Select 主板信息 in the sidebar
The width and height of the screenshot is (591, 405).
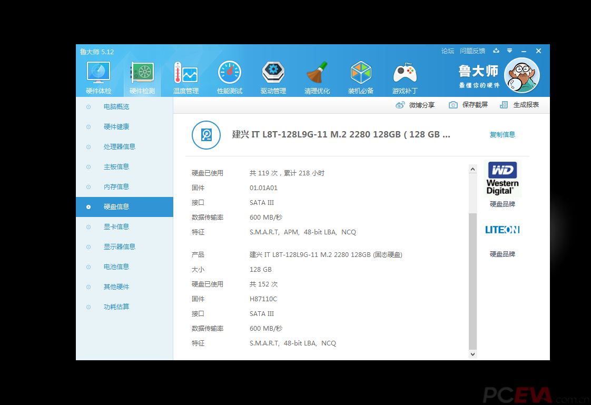[124, 166]
